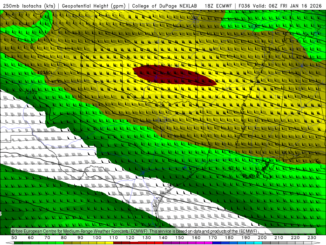Click the 10560 height contour label

[x=44, y=73]
